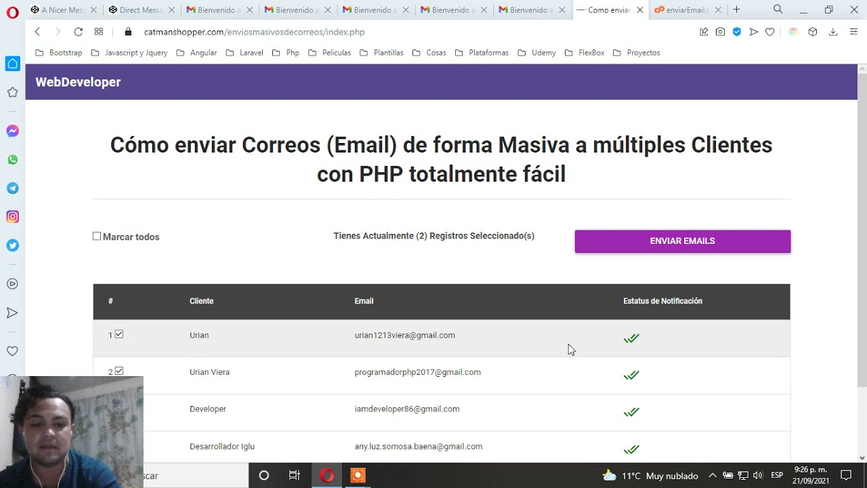Open the Angular bookmarks folder
Screen dimensions: 867x488
tap(196, 53)
